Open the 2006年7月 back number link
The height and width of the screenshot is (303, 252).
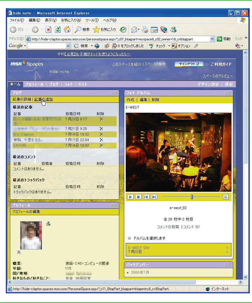[140, 273]
